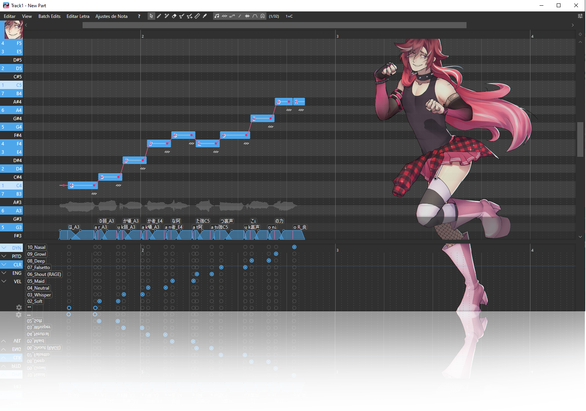Toggle the waveform display icon
The height and width of the screenshot is (411, 586).
coord(247,16)
